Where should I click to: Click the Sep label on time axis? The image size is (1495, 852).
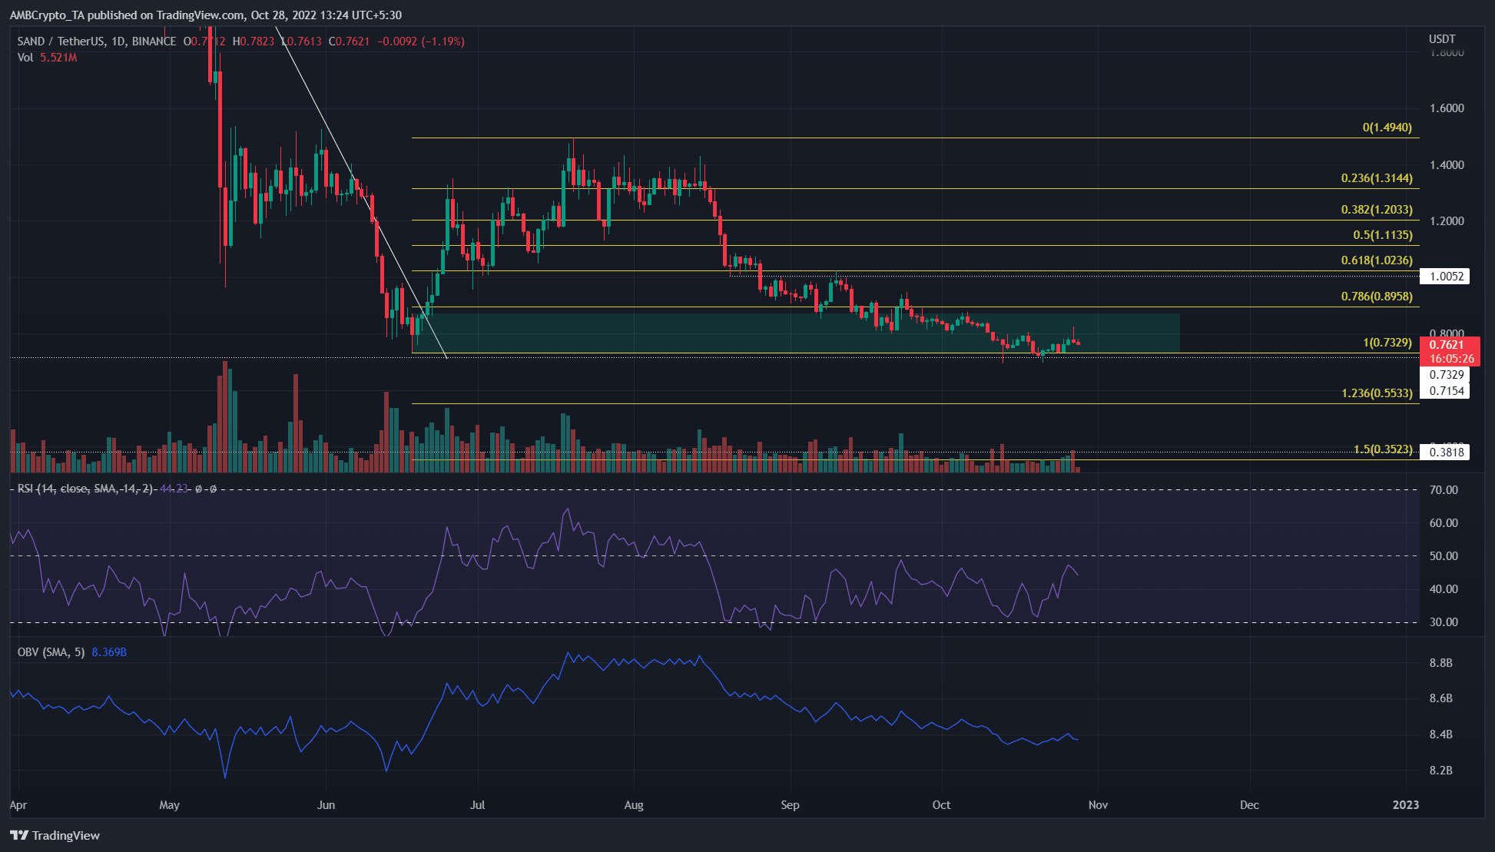790,805
